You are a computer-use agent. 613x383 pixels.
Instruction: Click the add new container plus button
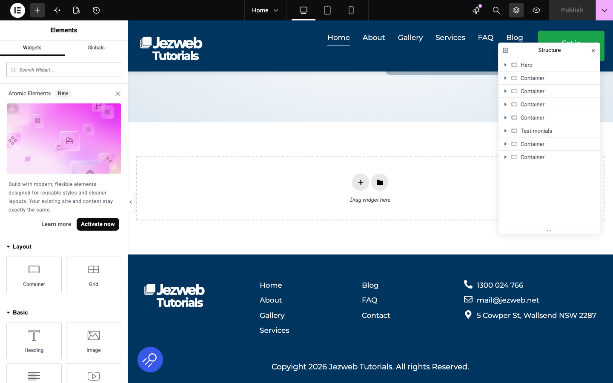click(361, 183)
